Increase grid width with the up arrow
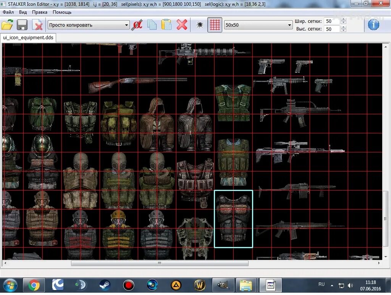 click(343, 19)
